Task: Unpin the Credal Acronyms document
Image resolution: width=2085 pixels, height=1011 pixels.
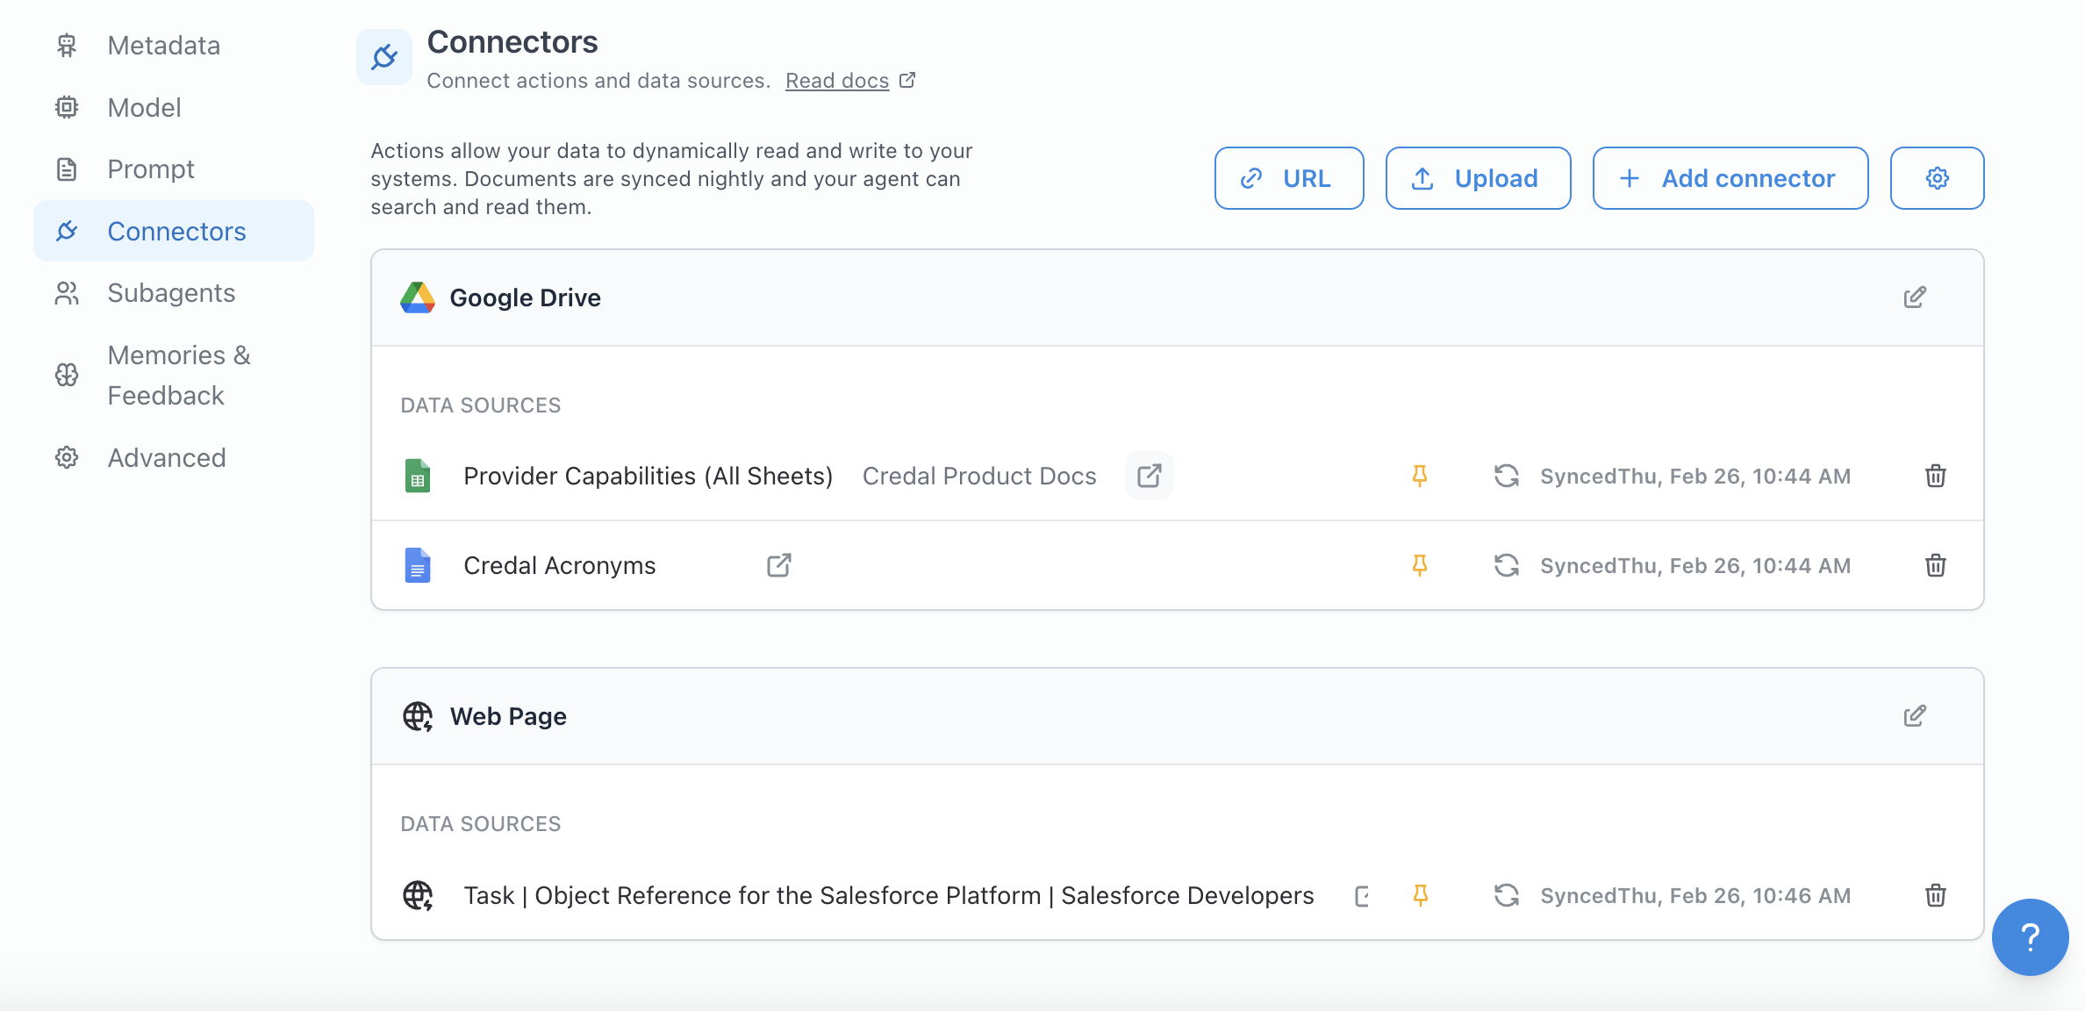Action: pyautogui.click(x=1419, y=565)
